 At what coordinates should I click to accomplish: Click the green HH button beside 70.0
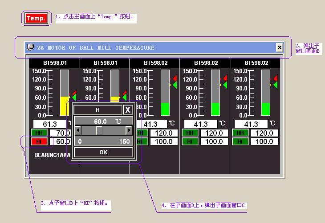pos(39,133)
